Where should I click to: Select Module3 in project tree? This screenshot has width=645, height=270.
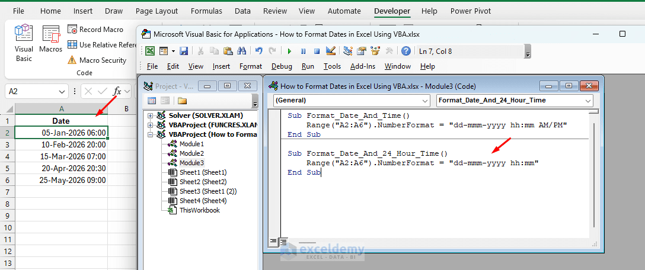coord(191,163)
